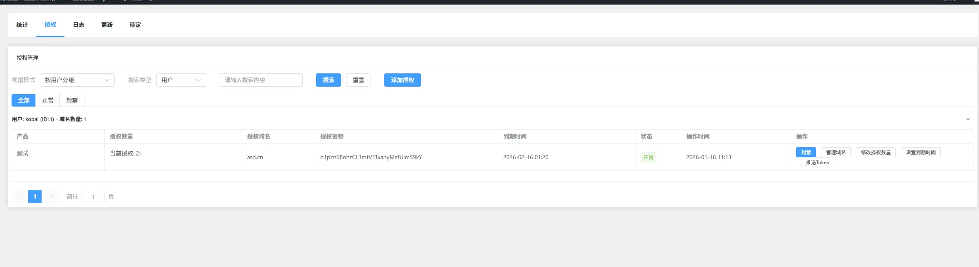The width and height of the screenshot is (979, 267).
Task: Open the 统计 tab
Action: [22, 25]
